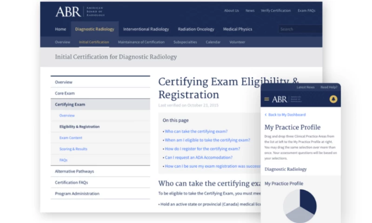
Task: Click "Who can take the certifying exam?" link
Action: point(196,131)
